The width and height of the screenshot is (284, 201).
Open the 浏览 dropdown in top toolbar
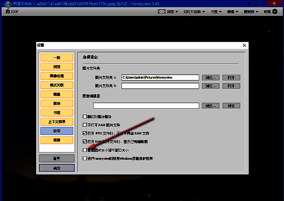point(171,12)
